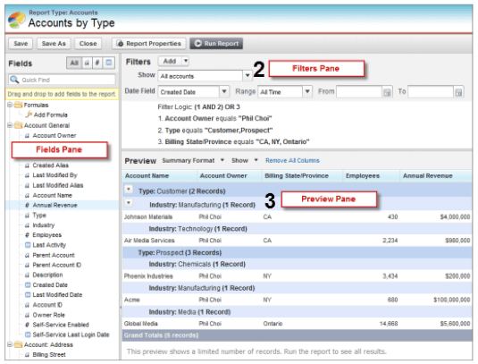Filter fields by date type icon
The height and width of the screenshot is (364, 478).
(108, 63)
